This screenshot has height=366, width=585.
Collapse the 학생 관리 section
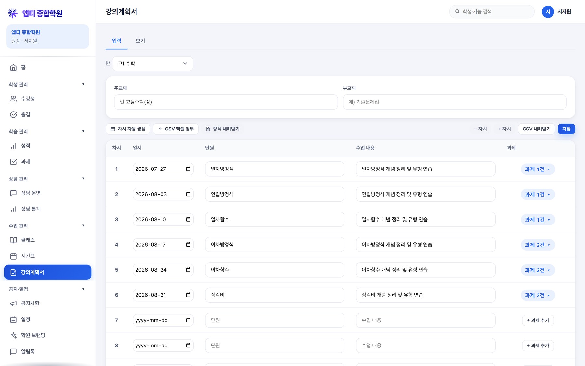click(83, 84)
